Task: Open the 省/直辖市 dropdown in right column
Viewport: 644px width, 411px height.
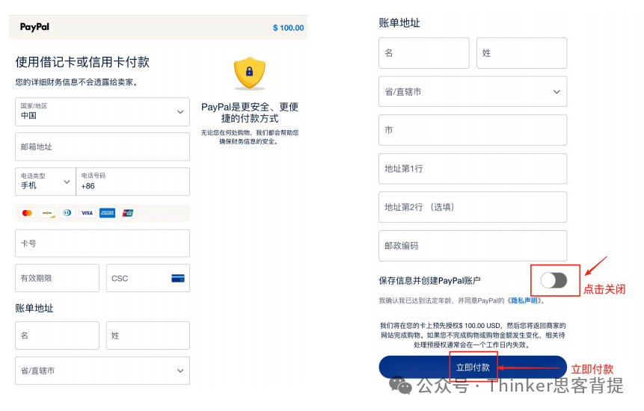Action: [x=473, y=92]
